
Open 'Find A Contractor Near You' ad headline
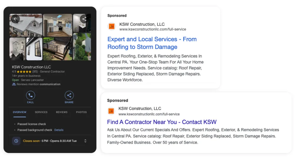coord(162,122)
